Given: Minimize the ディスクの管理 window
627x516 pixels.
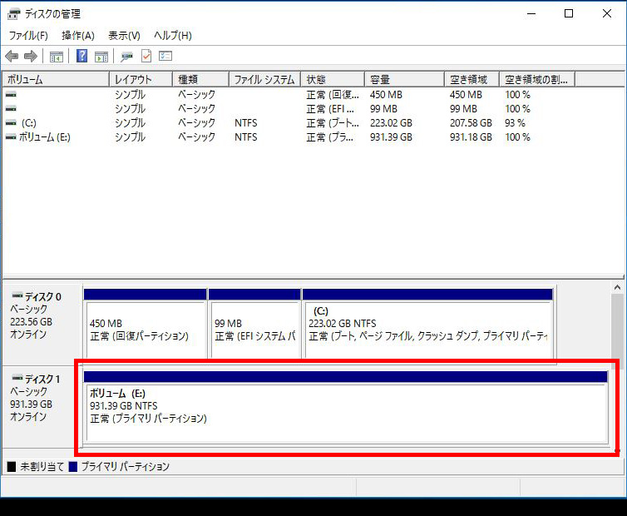Looking at the screenshot, I should click(x=531, y=13).
